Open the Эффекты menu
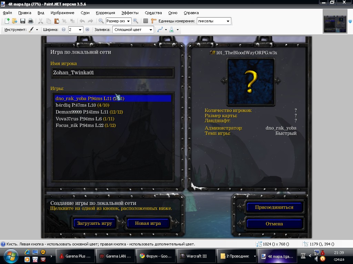The image size is (353, 264). coord(130,13)
